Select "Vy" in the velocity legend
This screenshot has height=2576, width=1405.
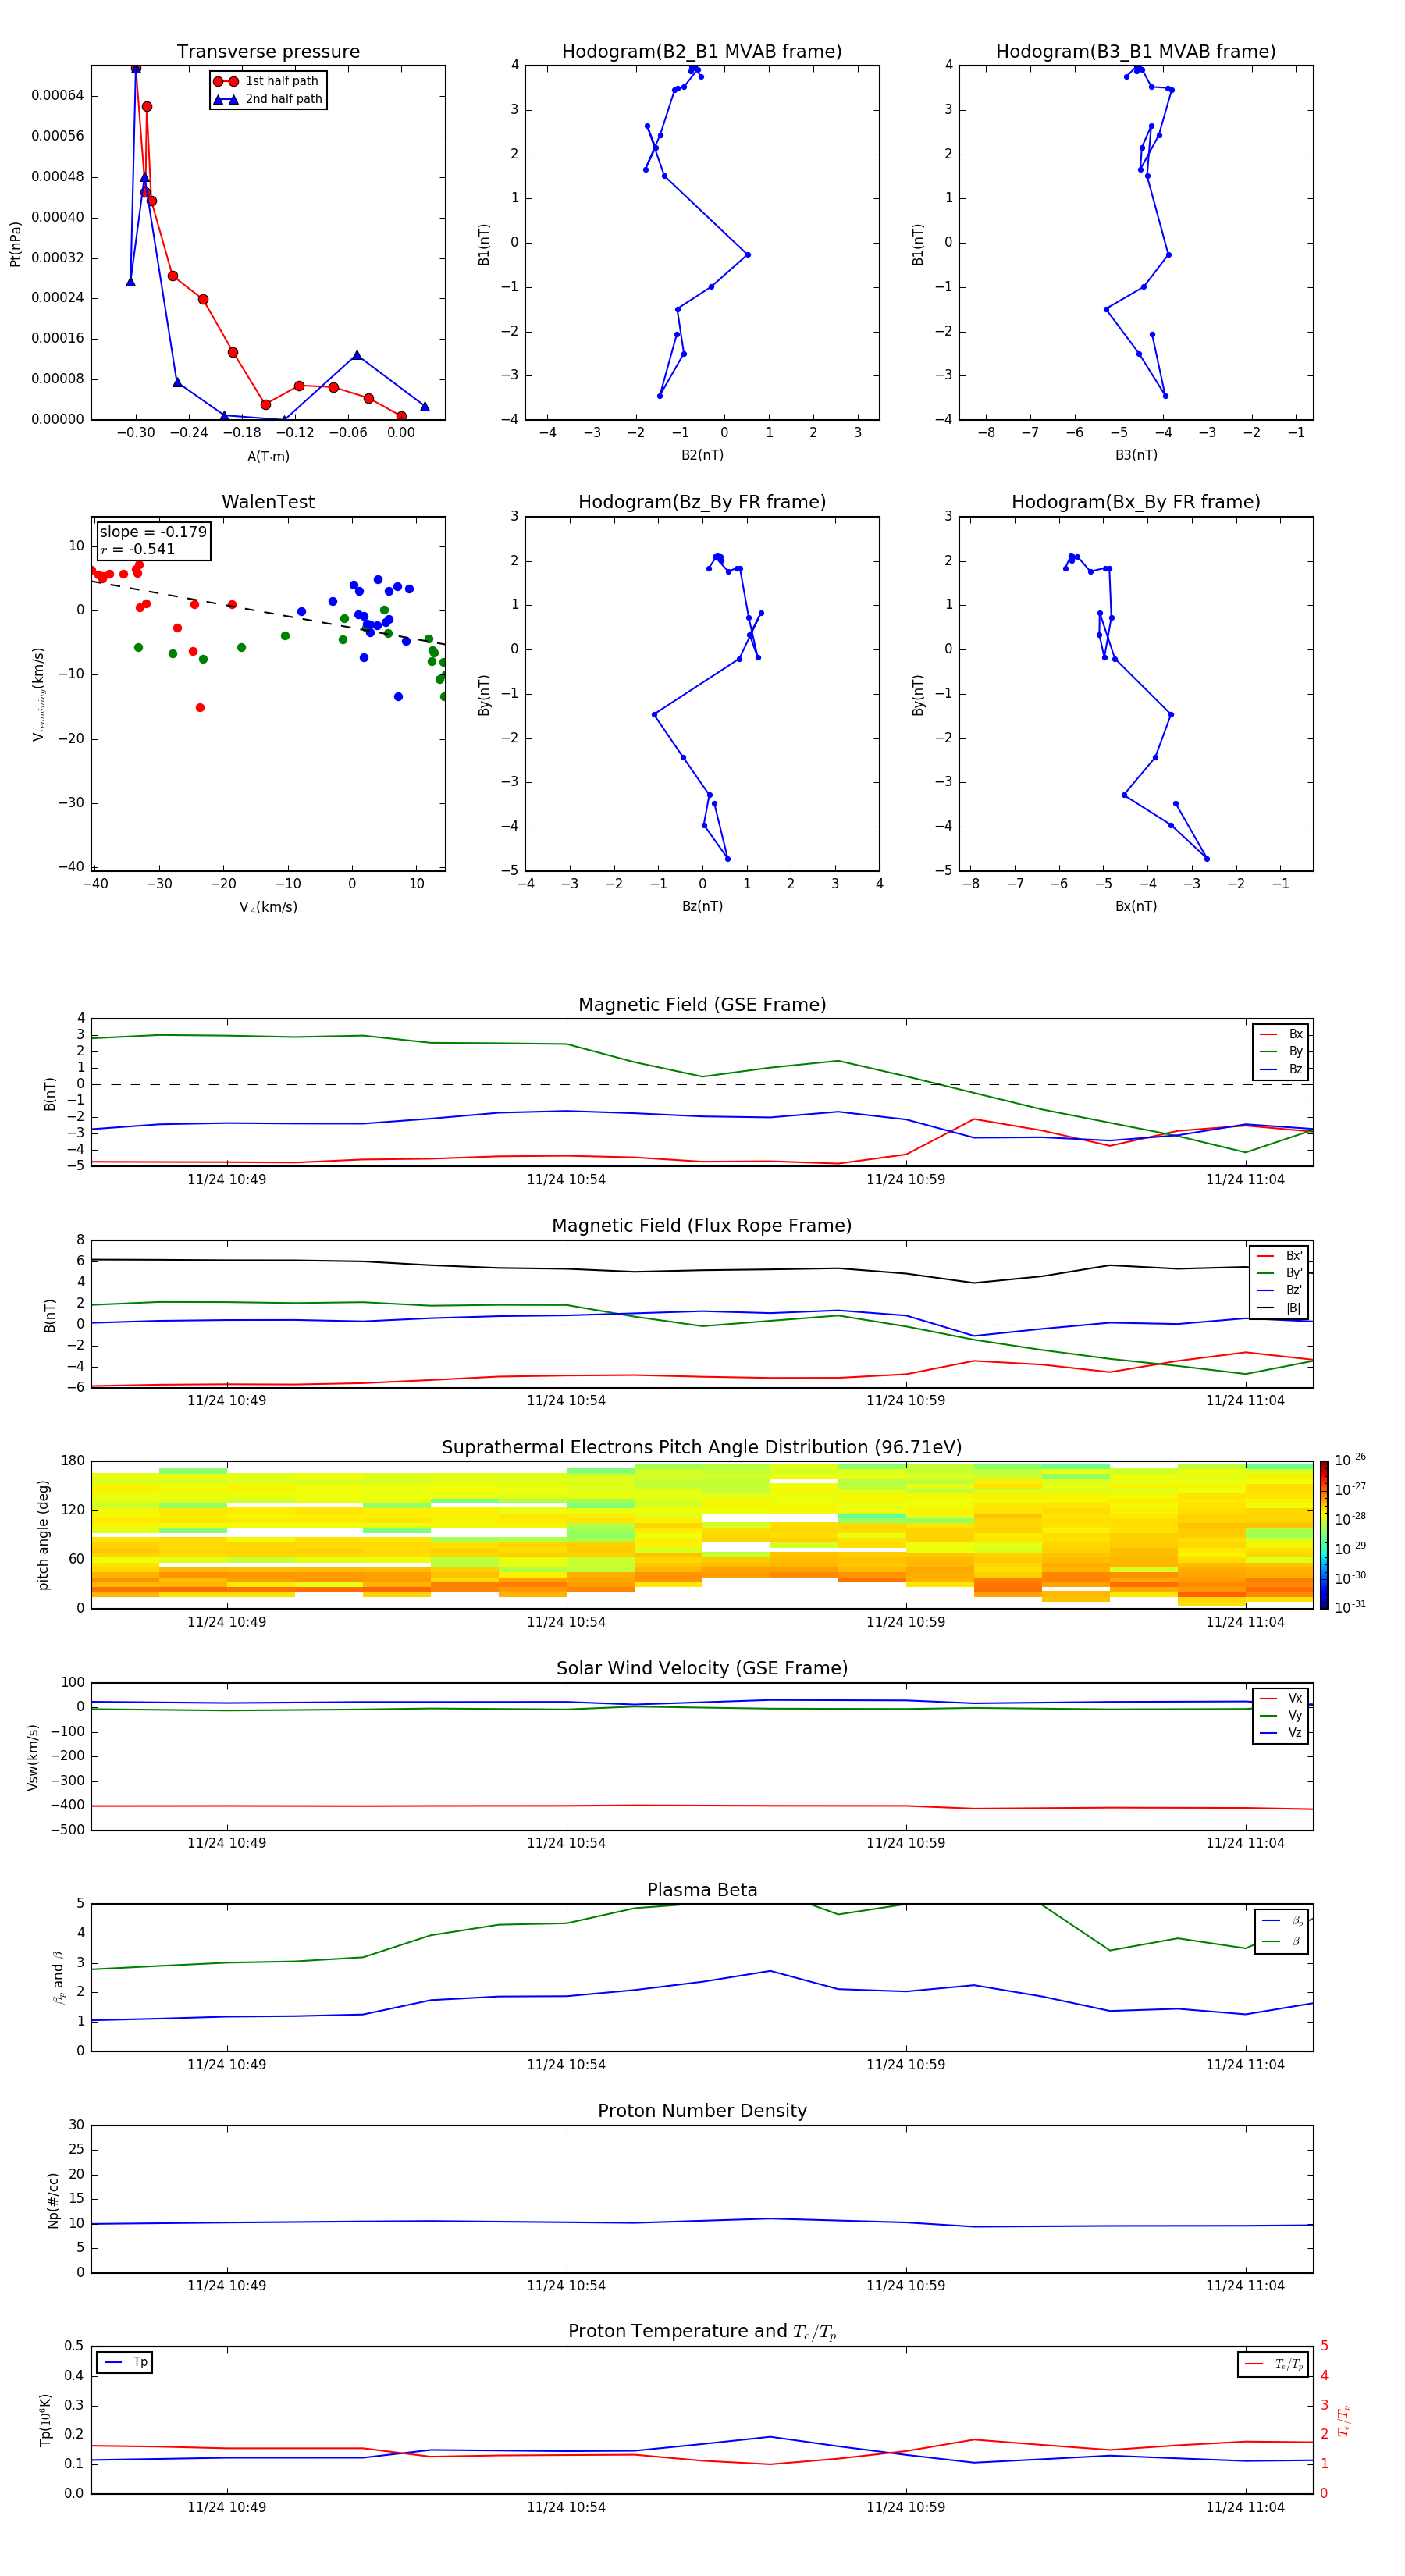click(1281, 1715)
